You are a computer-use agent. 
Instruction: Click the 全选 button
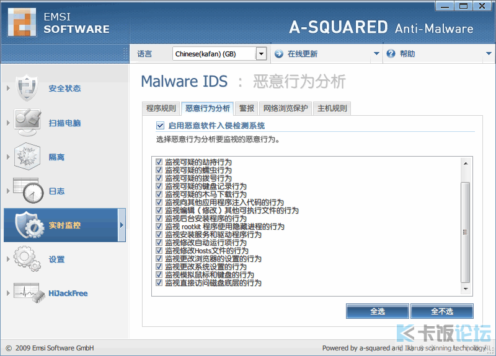(378, 311)
